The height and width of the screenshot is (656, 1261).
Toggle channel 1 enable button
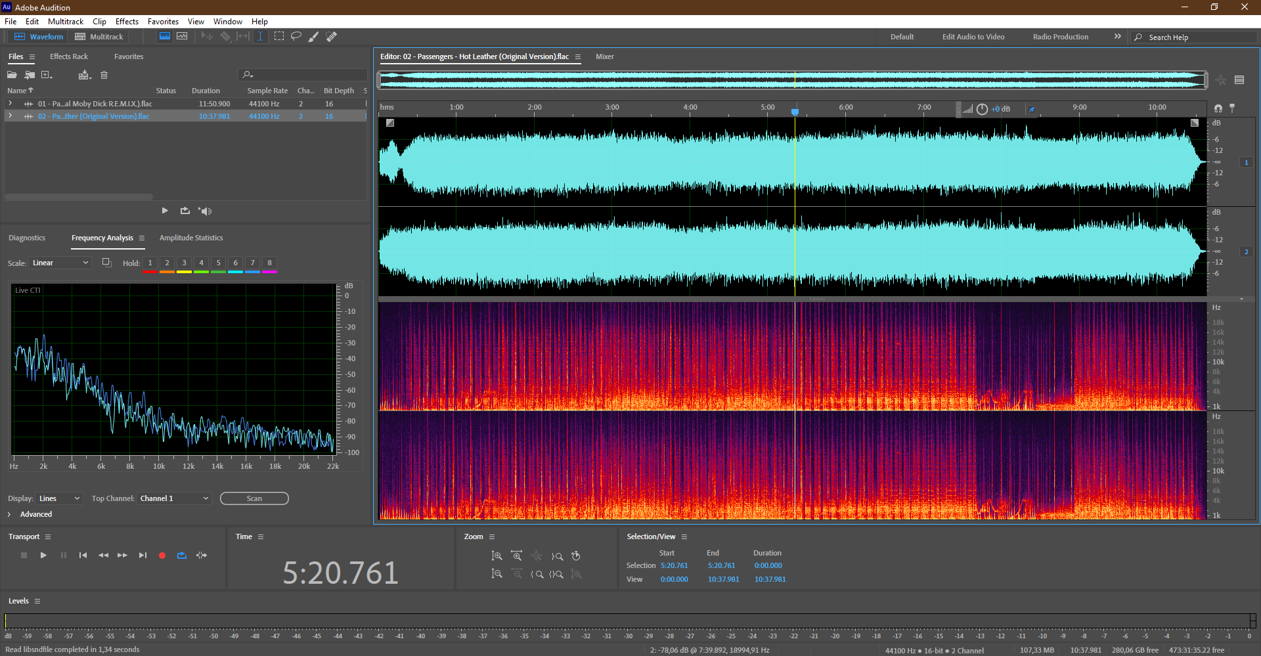tap(1246, 162)
